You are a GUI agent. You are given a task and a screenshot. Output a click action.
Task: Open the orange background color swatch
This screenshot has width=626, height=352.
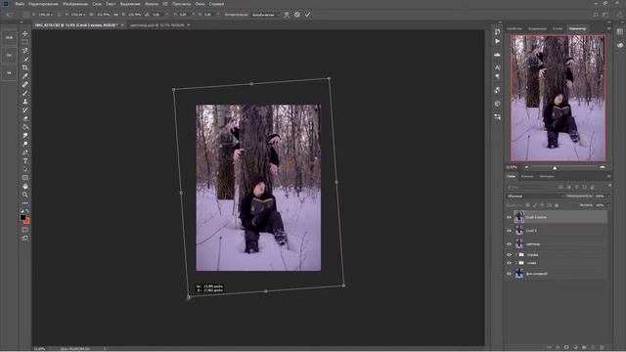coord(27,222)
